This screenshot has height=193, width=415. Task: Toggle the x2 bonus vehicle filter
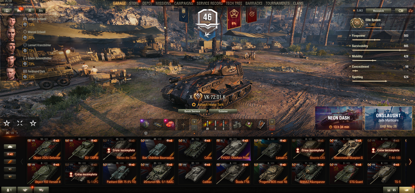[10, 154]
